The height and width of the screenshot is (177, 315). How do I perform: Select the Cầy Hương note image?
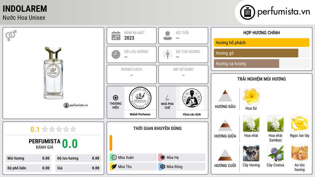point(251,153)
